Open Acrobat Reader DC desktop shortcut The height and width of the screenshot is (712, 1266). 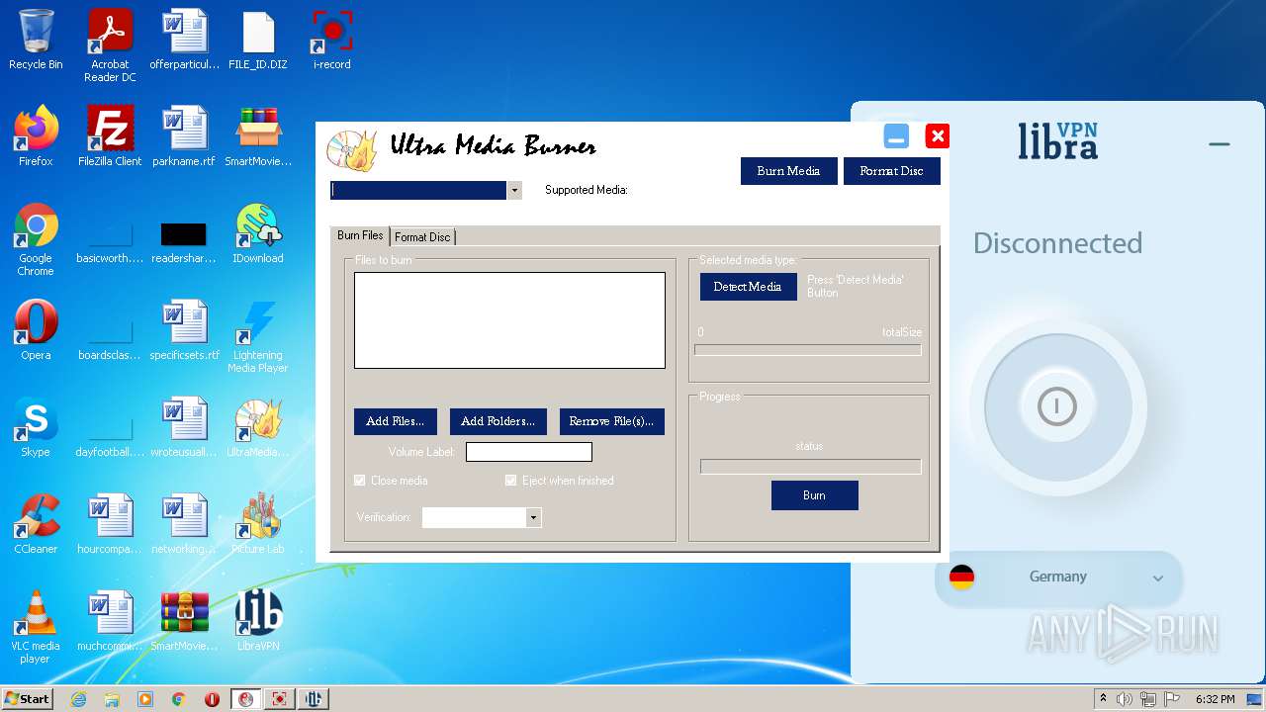pos(110,45)
